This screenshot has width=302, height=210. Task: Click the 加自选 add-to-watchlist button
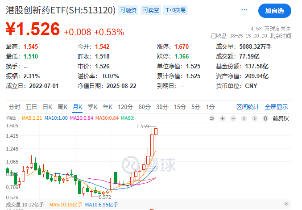(x=275, y=11)
